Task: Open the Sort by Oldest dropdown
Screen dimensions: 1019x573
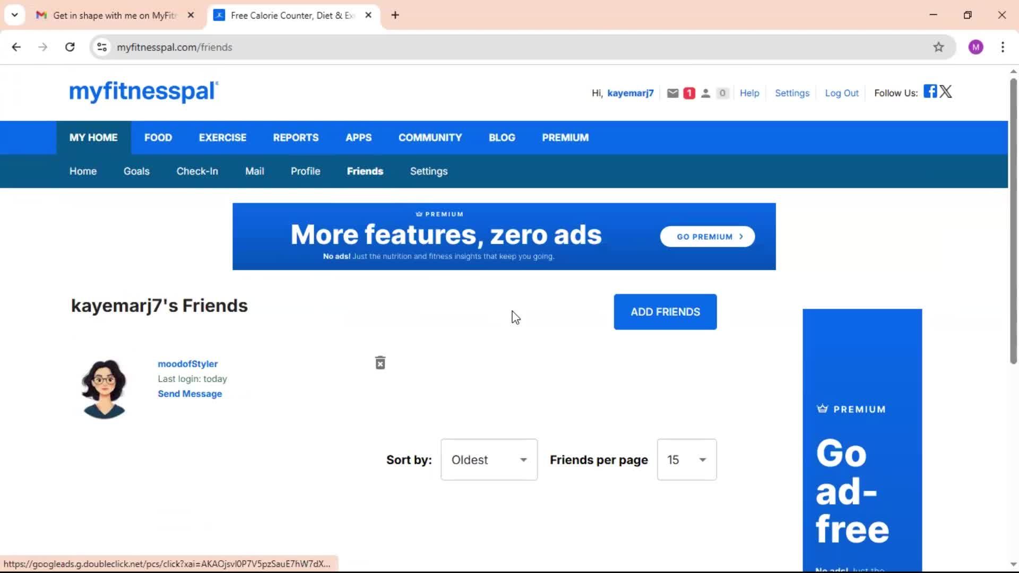Action: (x=489, y=459)
